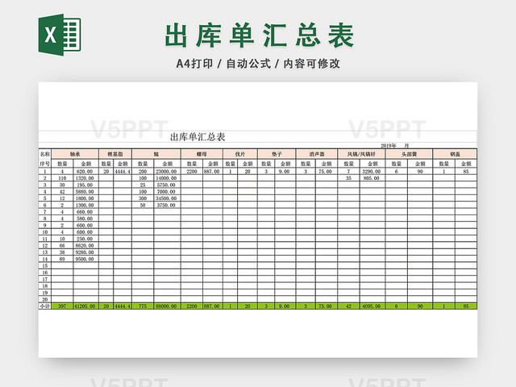
Task: Select the cell containing 1320.00
Action: [86, 178]
